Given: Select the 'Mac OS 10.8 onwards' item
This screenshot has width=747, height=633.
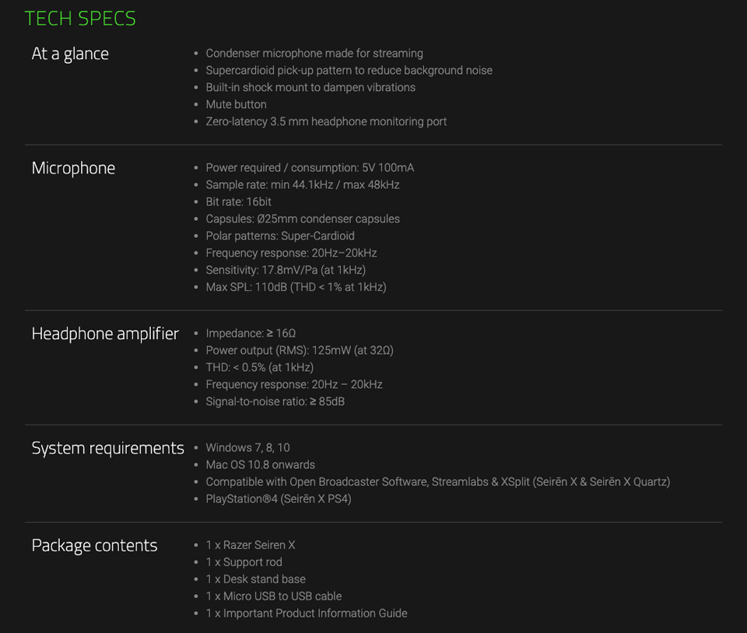Looking at the screenshot, I should pos(261,465).
